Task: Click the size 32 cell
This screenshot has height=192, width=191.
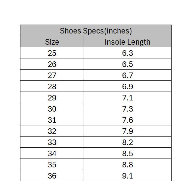Action: click(52, 131)
